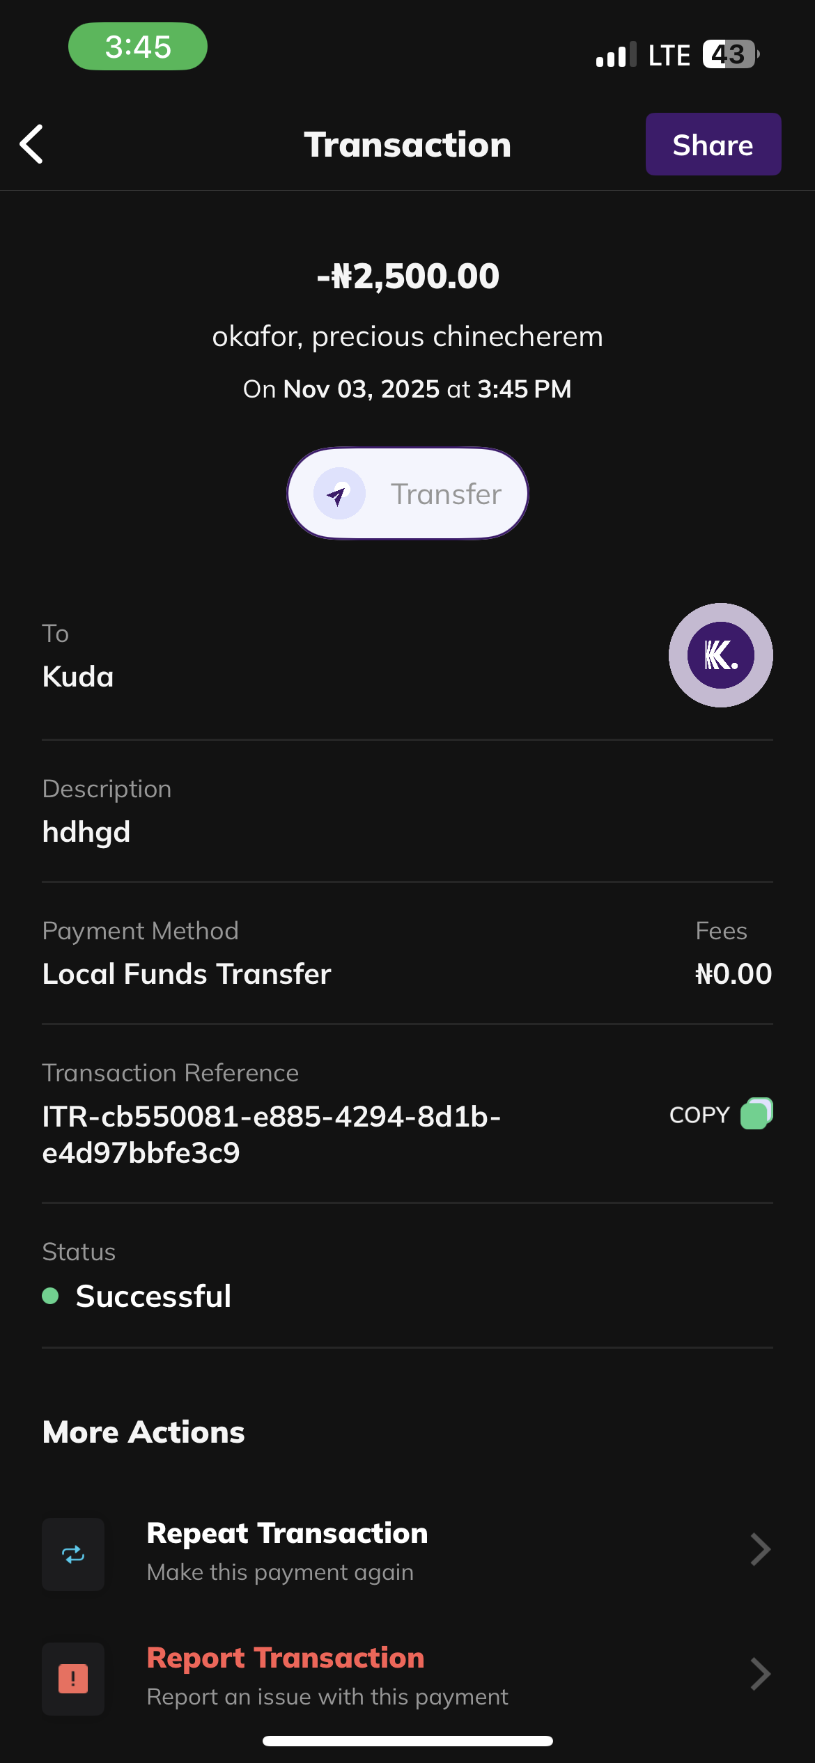The image size is (815, 1763).
Task: Copy the transaction reference via green icon
Action: 756,1113
